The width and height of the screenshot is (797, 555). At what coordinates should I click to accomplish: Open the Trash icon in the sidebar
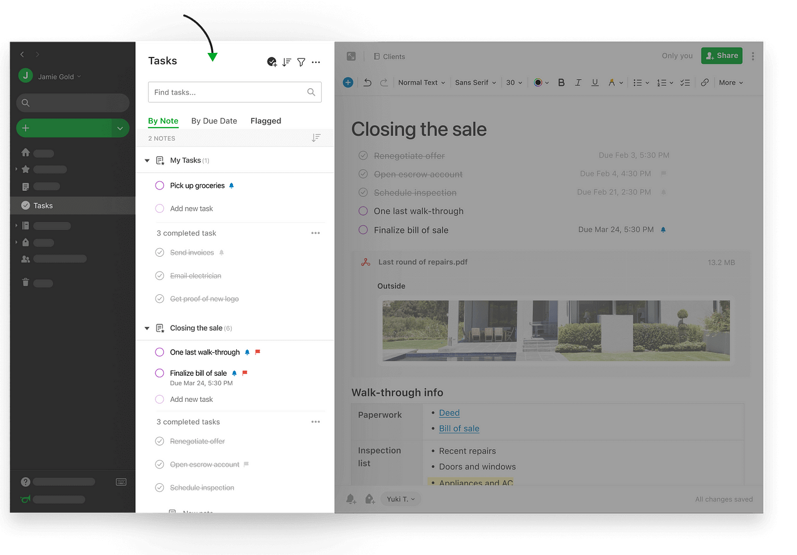(26, 282)
